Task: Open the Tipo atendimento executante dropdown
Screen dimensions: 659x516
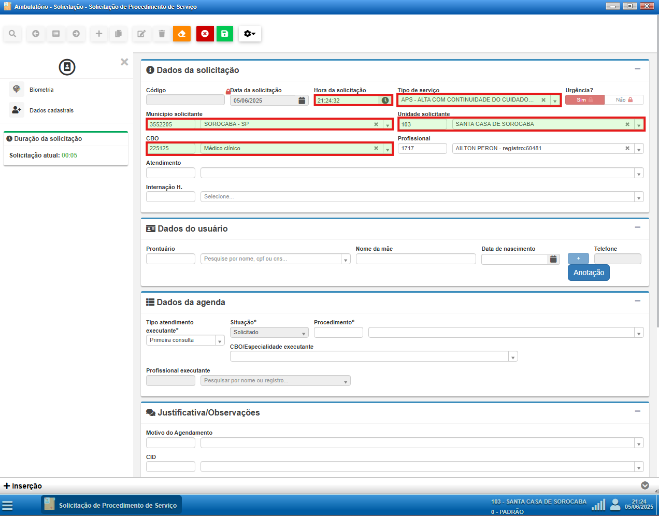Action: [x=220, y=341]
